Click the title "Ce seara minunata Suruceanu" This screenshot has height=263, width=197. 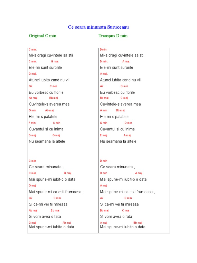[98, 27]
